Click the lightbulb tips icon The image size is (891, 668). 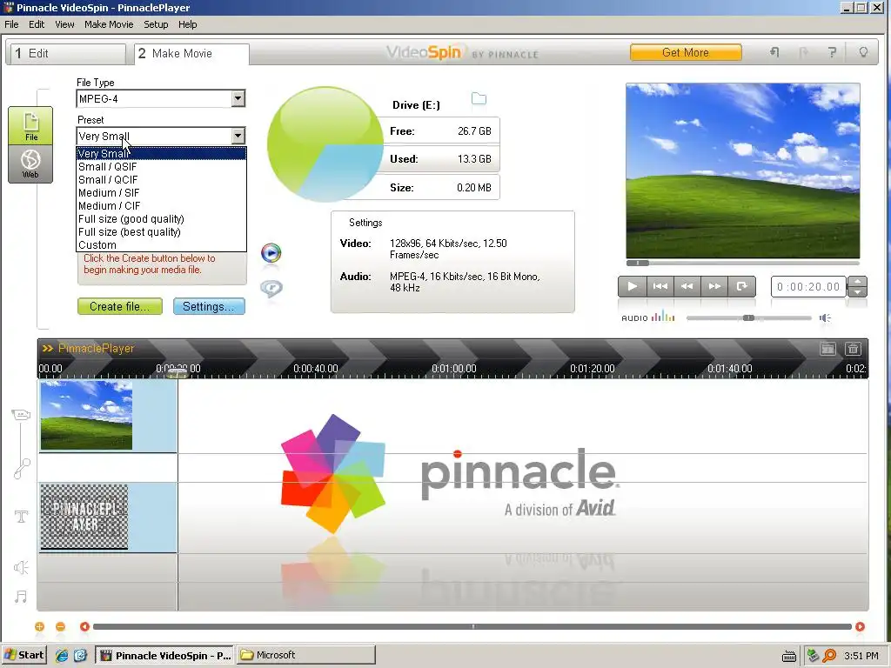pos(863,52)
